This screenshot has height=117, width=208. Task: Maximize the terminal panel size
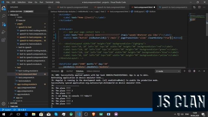click(x=199, y=71)
